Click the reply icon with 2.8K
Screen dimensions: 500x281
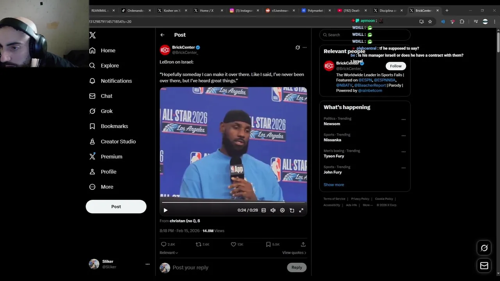tap(164, 244)
